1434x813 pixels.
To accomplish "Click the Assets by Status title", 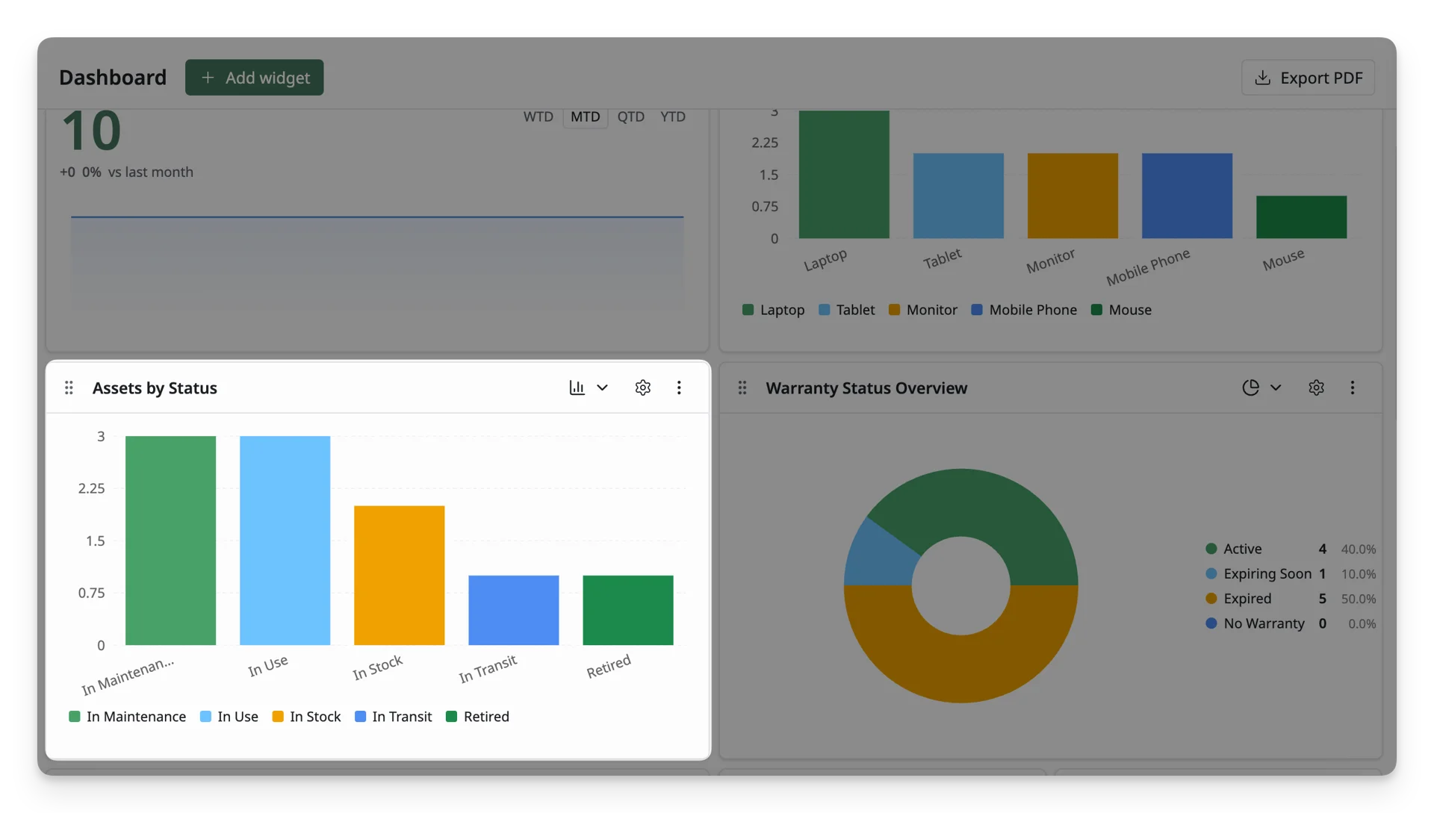I will click(155, 387).
